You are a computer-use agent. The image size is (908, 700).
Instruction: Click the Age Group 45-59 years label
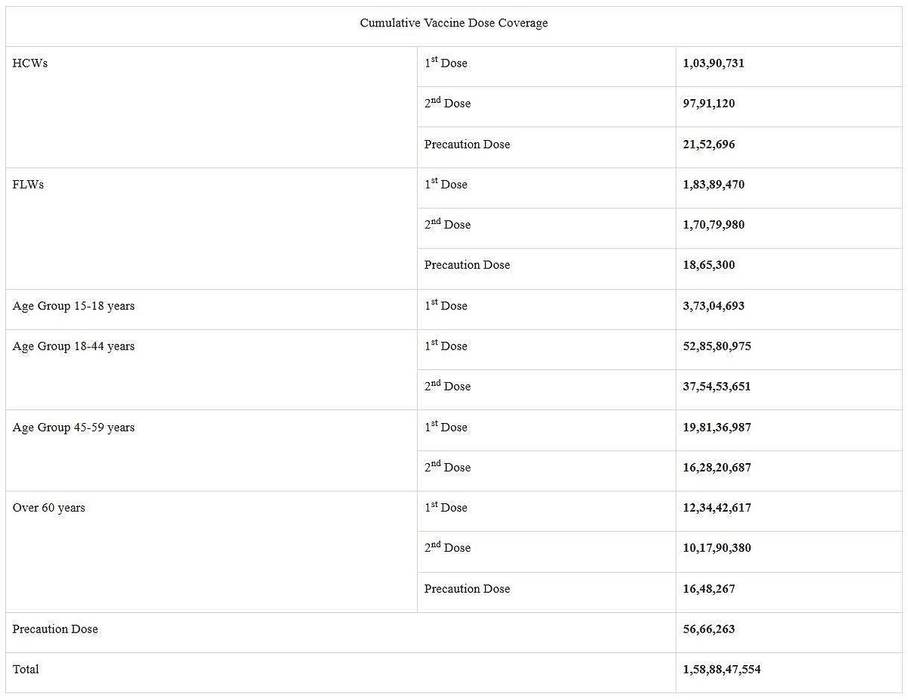click(73, 427)
